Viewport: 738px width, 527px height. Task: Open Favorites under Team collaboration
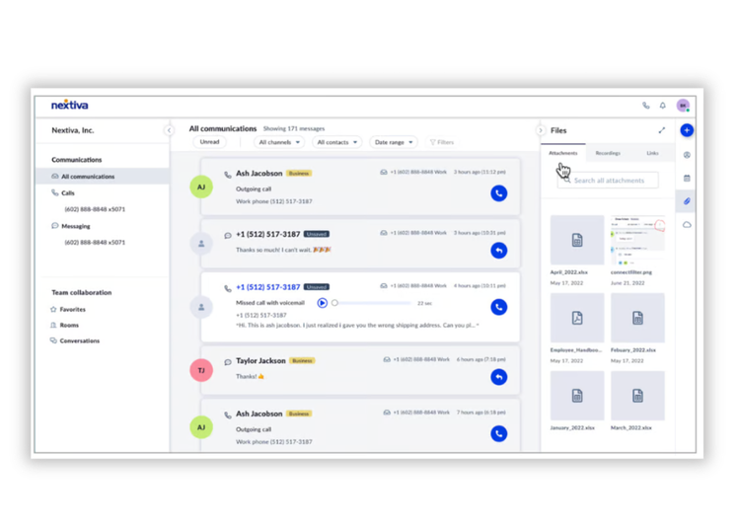73,309
